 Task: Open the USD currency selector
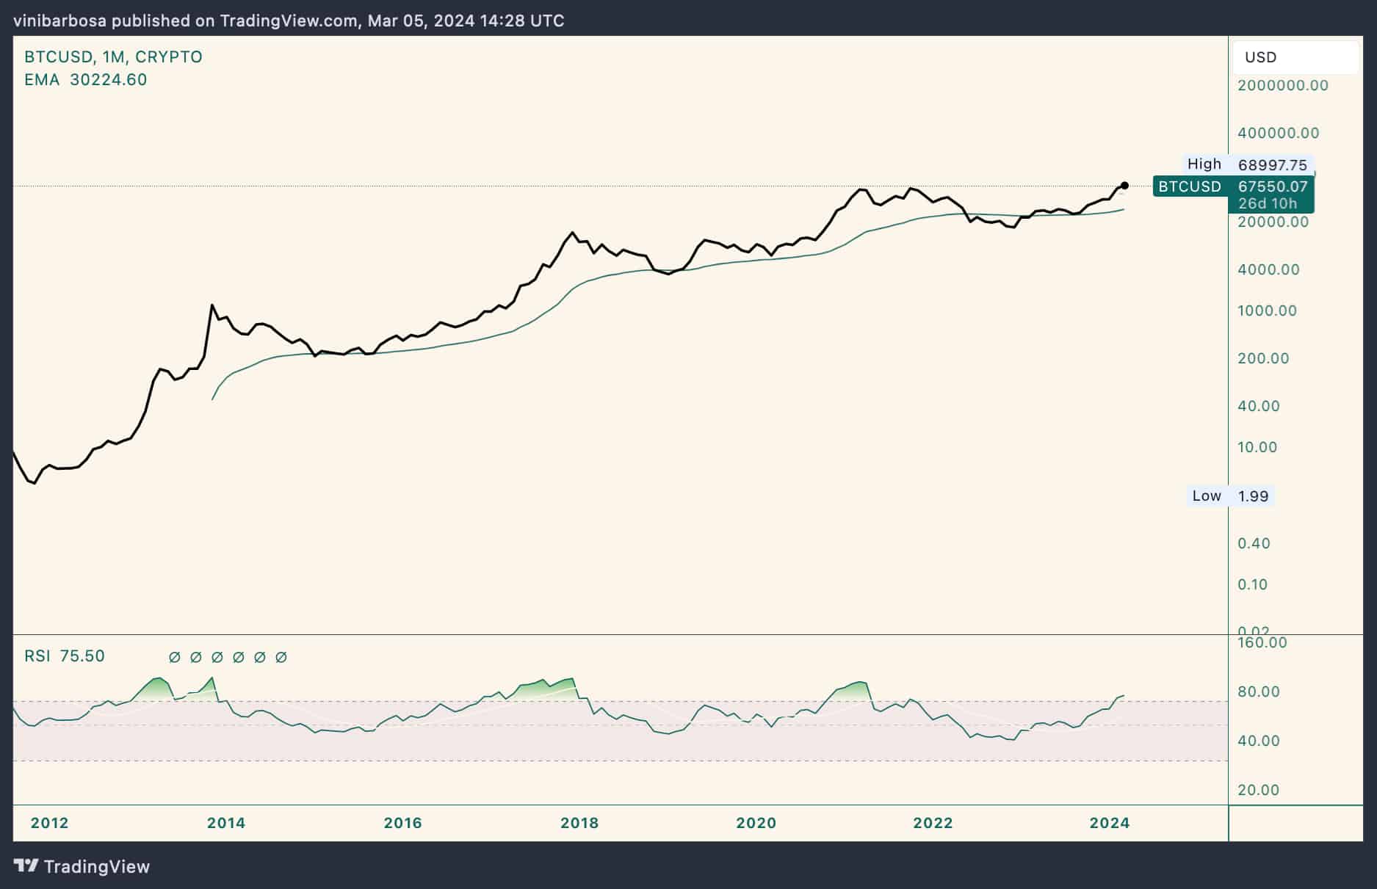pyautogui.click(x=1295, y=57)
